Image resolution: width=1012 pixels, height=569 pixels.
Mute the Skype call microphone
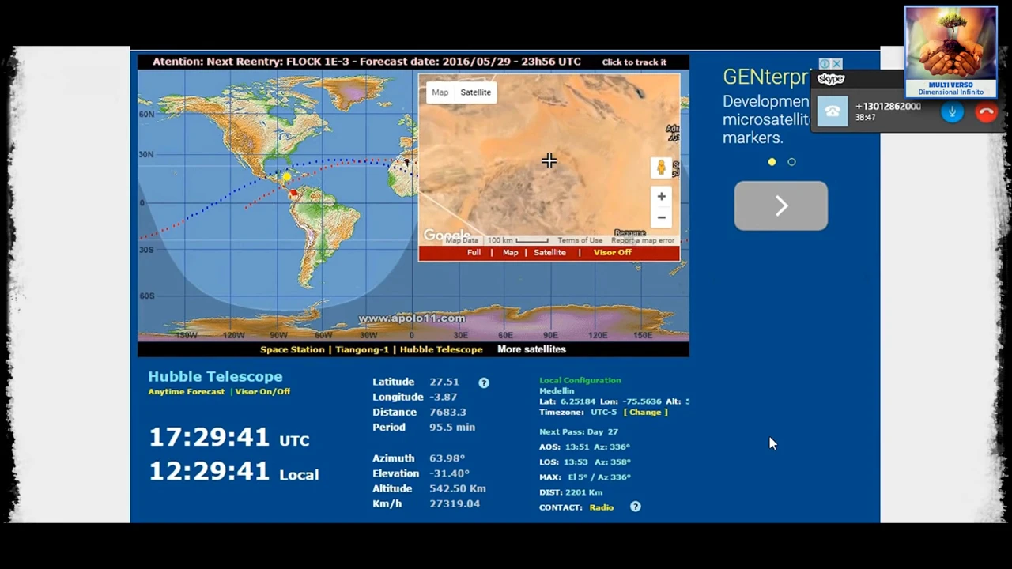coord(952,112)
